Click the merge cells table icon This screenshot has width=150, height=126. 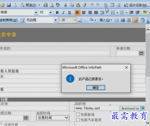click(116, 20)
